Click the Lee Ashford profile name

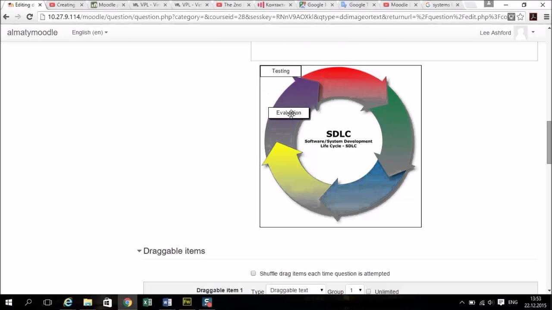tap(495, 33)
